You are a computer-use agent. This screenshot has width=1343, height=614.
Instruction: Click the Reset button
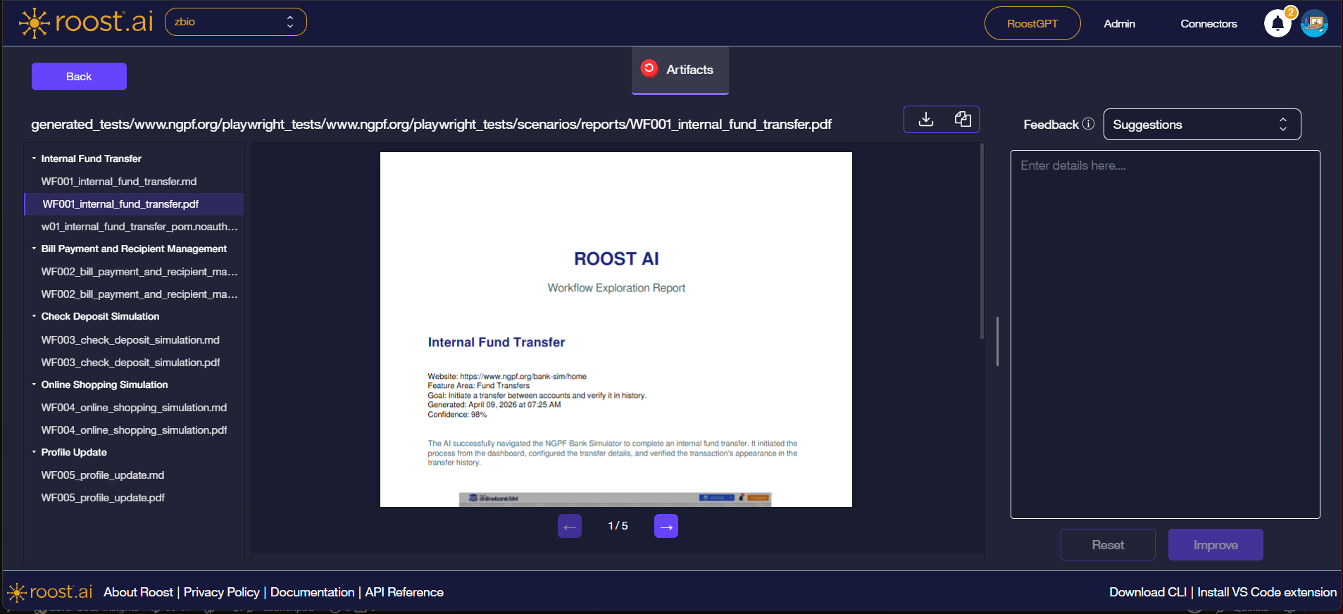[1108, 545]
